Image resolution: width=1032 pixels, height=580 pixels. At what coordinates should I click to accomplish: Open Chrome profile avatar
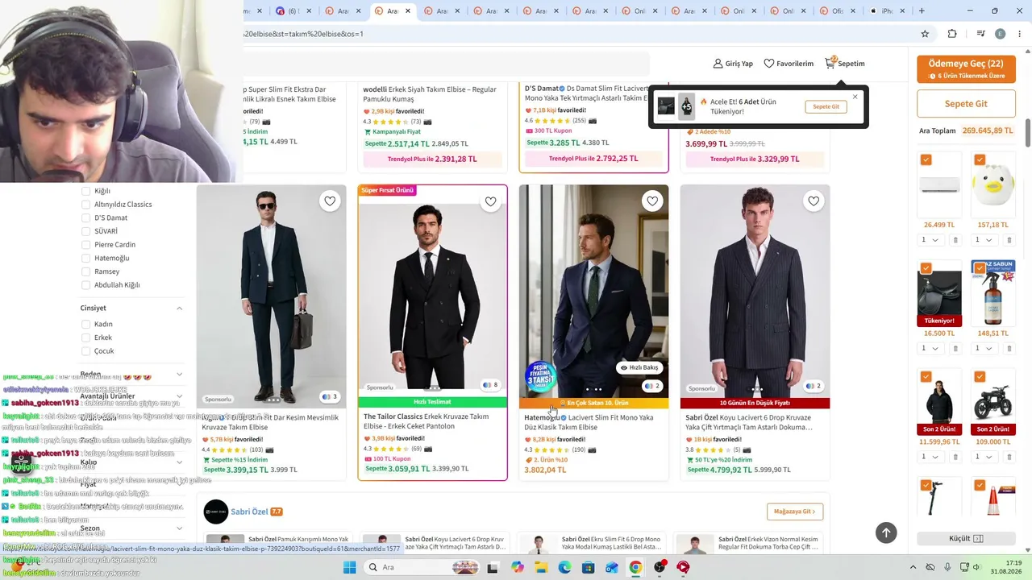1001,34
